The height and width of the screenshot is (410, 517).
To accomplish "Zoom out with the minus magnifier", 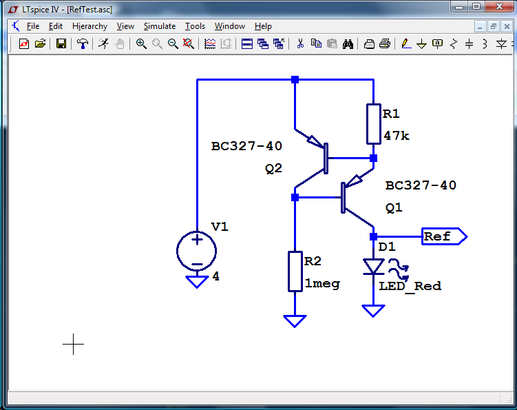I will click(x=173, y=43).
